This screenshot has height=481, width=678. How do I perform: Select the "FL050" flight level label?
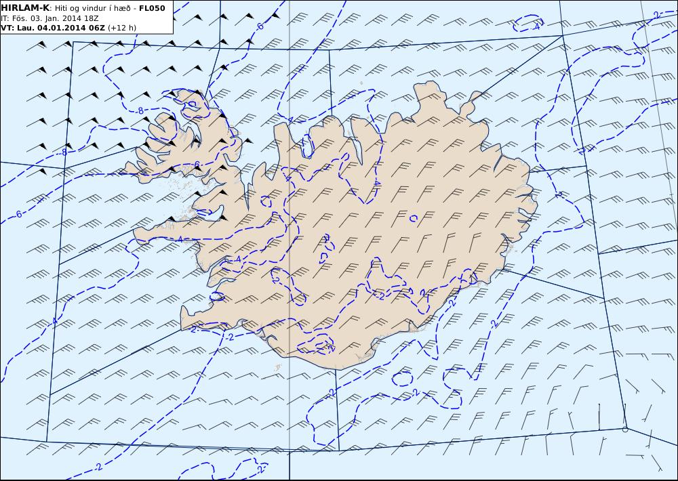coord(152,8)
